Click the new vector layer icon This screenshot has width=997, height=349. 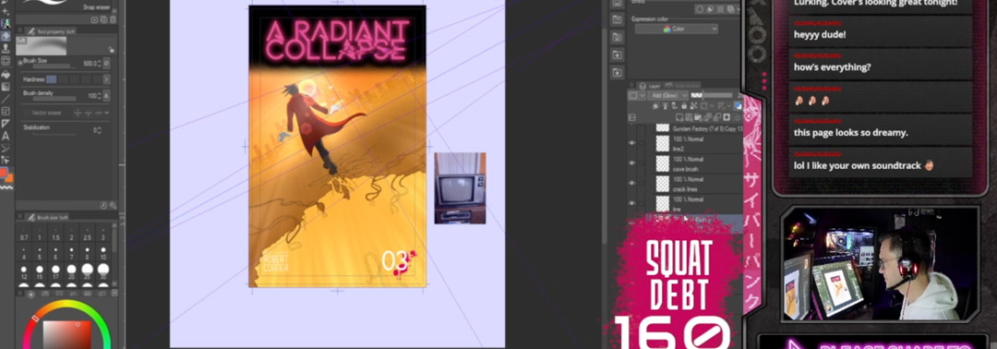(x=690, y=117)
